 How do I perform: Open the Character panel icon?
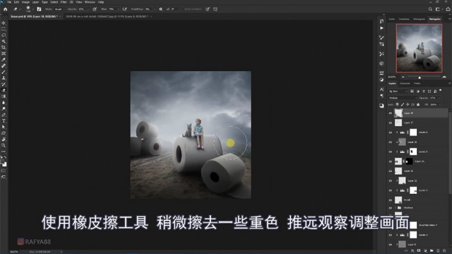pyautogui.click(x=381, y=89)
